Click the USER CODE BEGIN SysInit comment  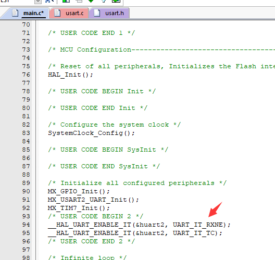(x=108, y=150)
